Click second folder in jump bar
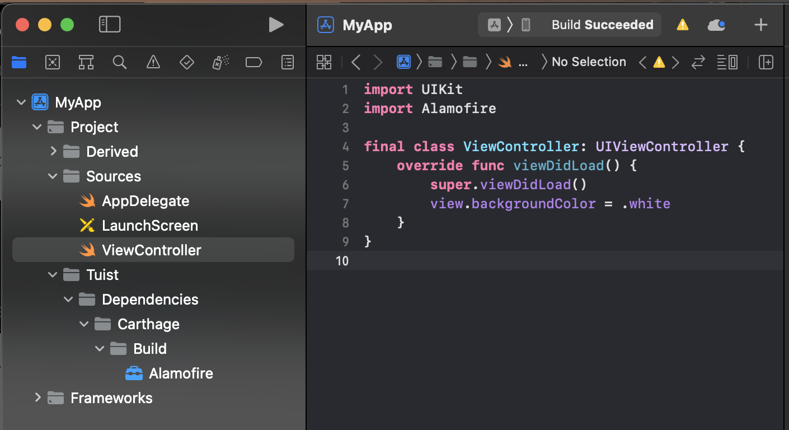The image size is (789, 430). pos(470,62)
